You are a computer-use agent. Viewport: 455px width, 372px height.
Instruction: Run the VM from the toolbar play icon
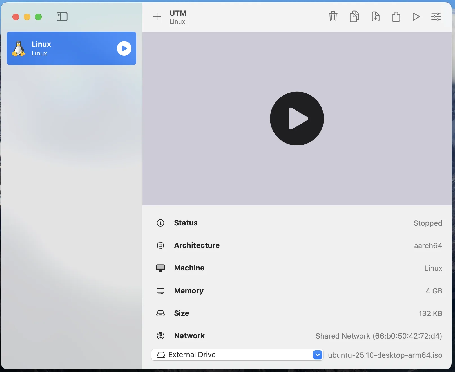[416, 17]
